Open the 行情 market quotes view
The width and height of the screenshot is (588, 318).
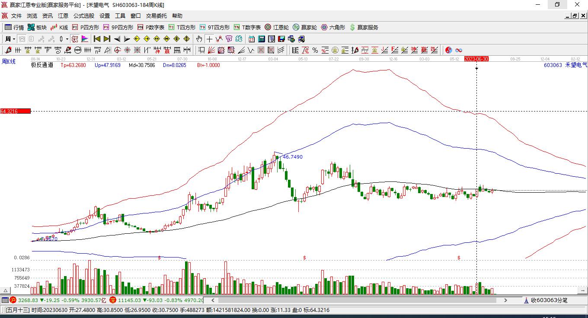click(x=14, y=27)
